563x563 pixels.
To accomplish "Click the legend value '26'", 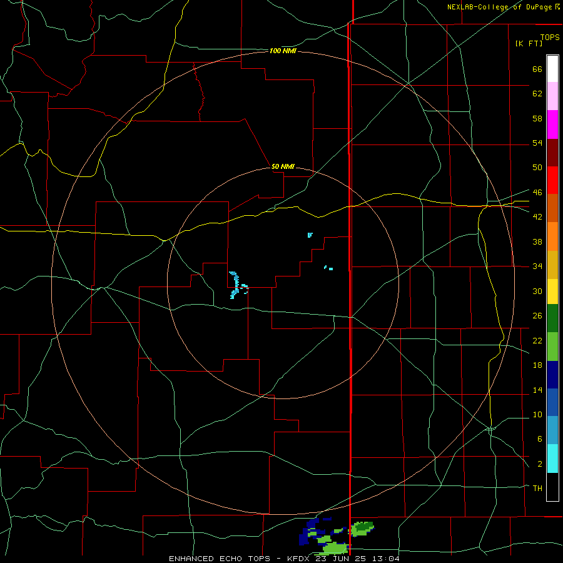I will coord(537,316).
